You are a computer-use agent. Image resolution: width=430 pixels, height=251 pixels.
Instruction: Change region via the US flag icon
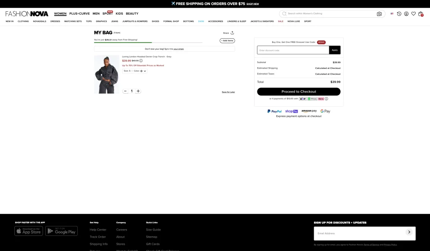[392, 13]
